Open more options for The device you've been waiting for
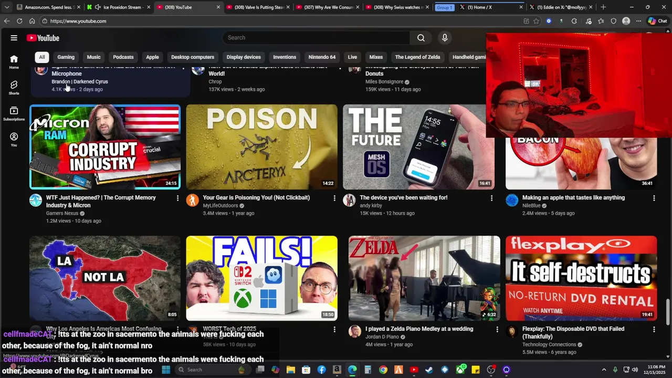The height and width of the screenshot is (378, 672). 491,198
